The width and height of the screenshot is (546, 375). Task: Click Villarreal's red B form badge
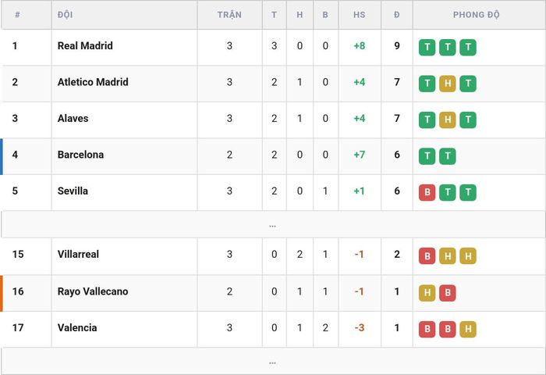(427, 256)
